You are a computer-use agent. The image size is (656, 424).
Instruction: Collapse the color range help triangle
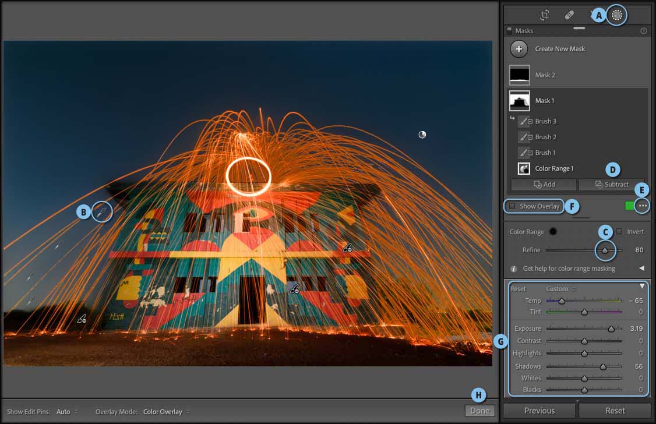642,268
